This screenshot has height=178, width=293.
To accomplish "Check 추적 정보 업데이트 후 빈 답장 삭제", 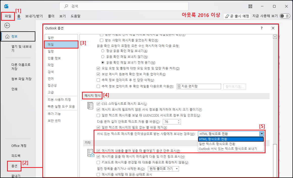I will (98, 80).
